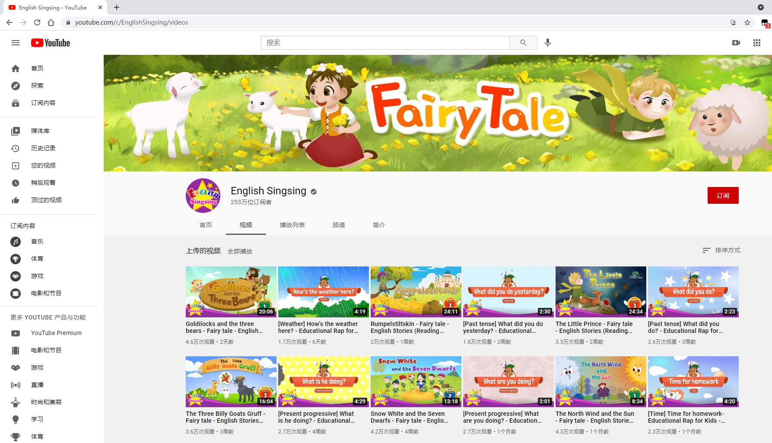Open Learning (学习) lightbulb icon

pos(16,419)
